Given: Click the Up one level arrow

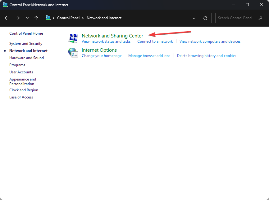Looking at the screenshot, I should point(36,18).
